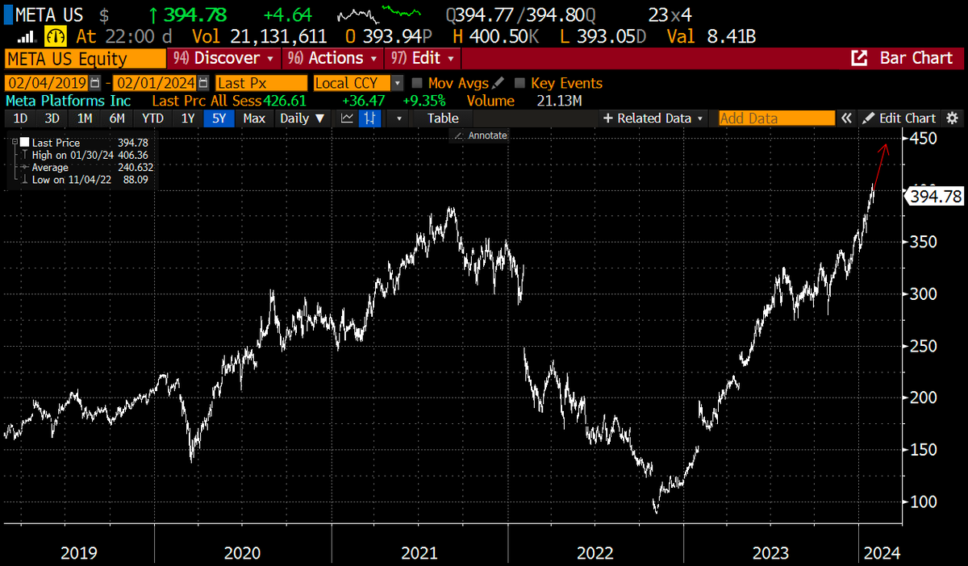Image resolution: width=968 pixels, height=566 pixels.
Task: Click the yellow delayed-clock icon
Action: tap(54, 36)
